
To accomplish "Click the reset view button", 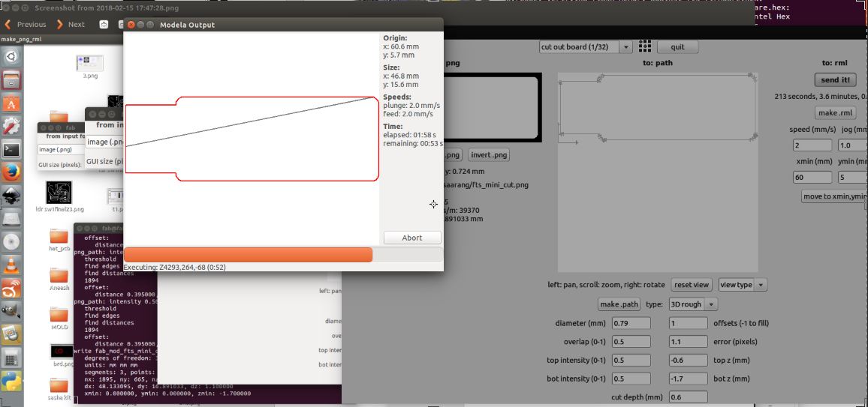I will click(692, 284).
